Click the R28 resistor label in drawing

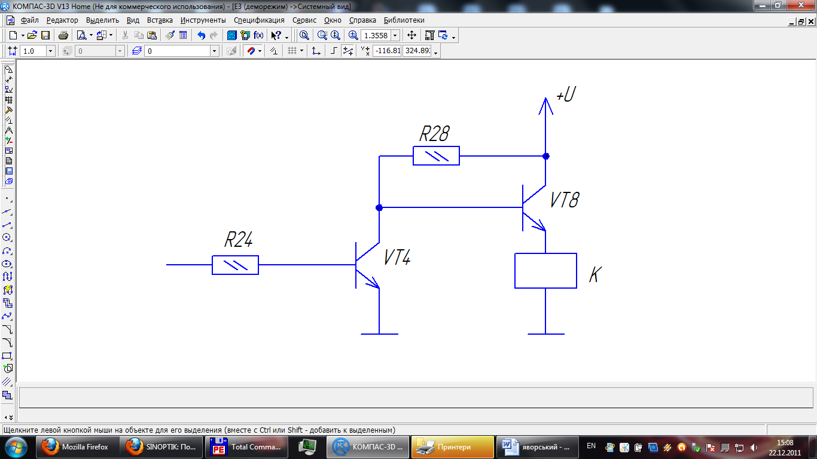[434, 134]
